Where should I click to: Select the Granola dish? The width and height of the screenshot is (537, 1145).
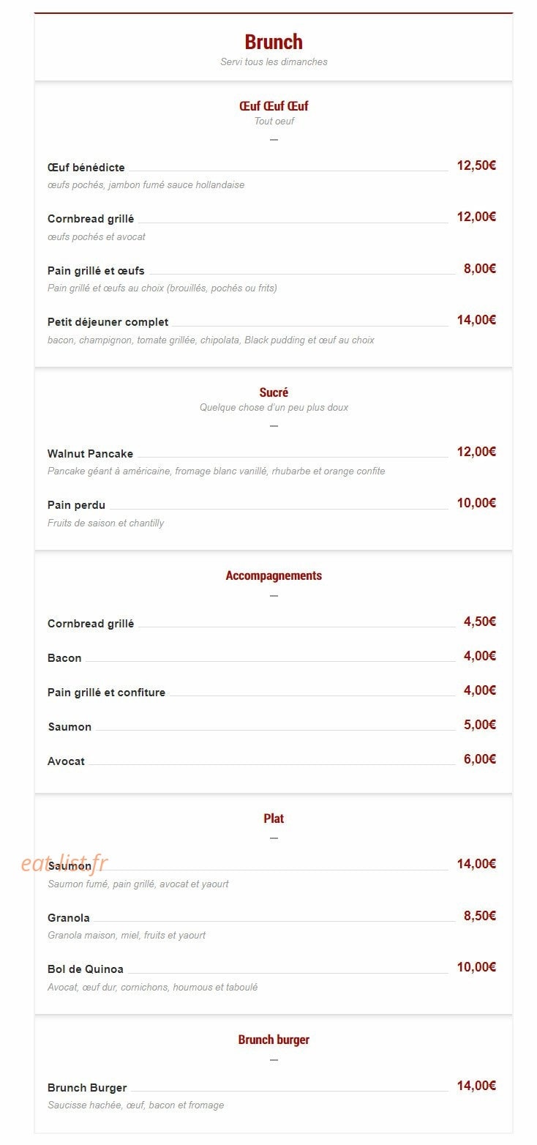[x=69, y=918]
